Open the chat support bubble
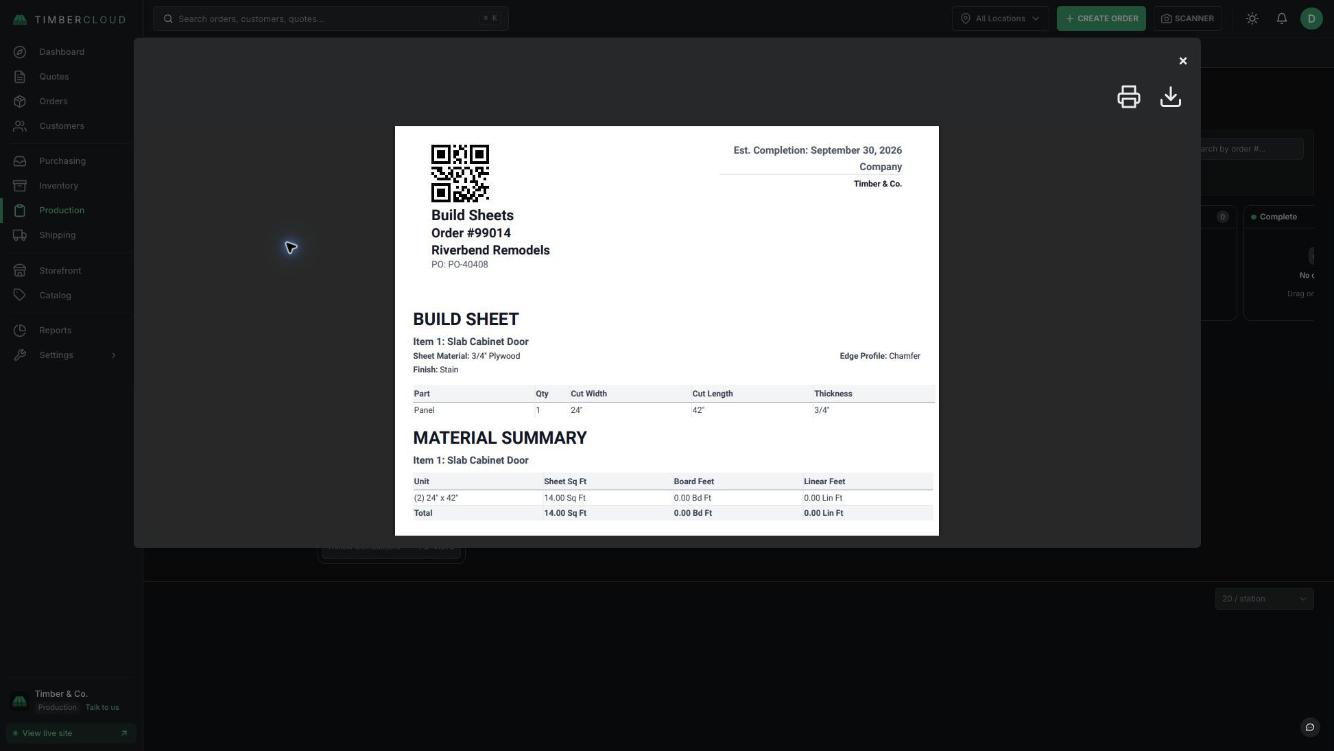Image resolution: width=1334 pixels, height=751 pixels. coord(1310,727)
